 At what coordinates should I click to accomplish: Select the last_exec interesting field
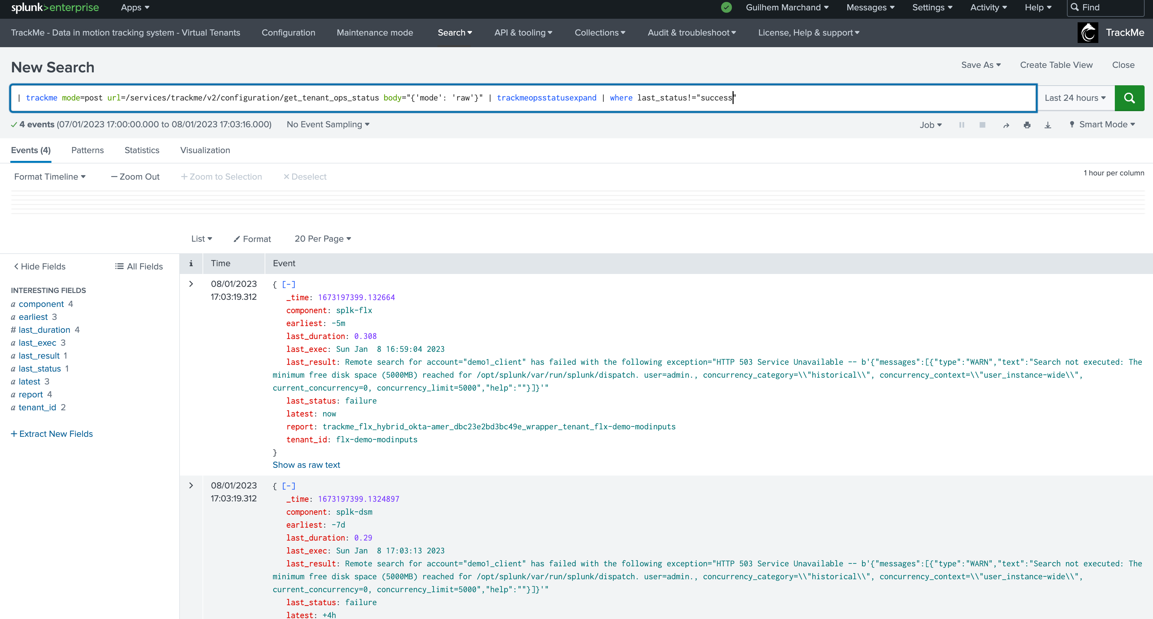click(37, 343)
